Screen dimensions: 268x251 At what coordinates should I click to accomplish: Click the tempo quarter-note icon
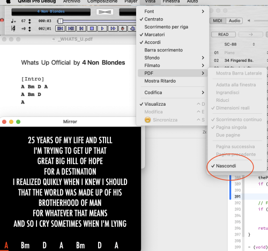click(13, 21)
